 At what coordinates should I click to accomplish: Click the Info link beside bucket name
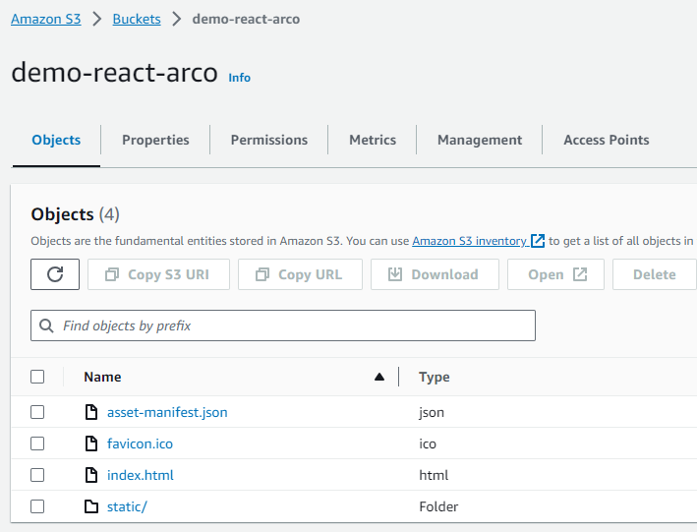(x=239, y=78)
